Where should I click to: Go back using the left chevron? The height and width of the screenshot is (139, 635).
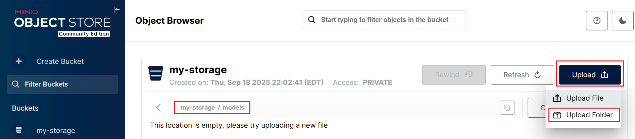[159, 108]
